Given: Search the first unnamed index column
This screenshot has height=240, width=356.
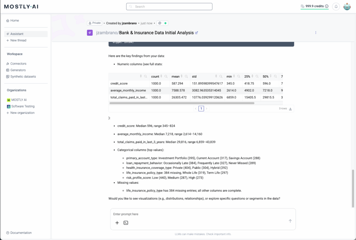Looking at the screenshot, I should tap(146, 77).
